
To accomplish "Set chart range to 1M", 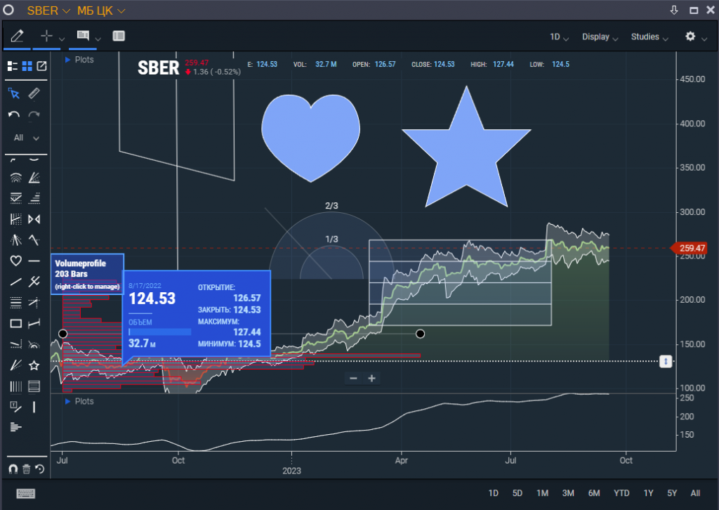I will 543,493.
